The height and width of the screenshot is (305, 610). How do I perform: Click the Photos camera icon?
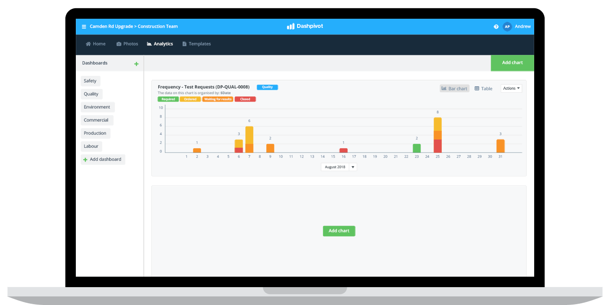click(119, 44)
